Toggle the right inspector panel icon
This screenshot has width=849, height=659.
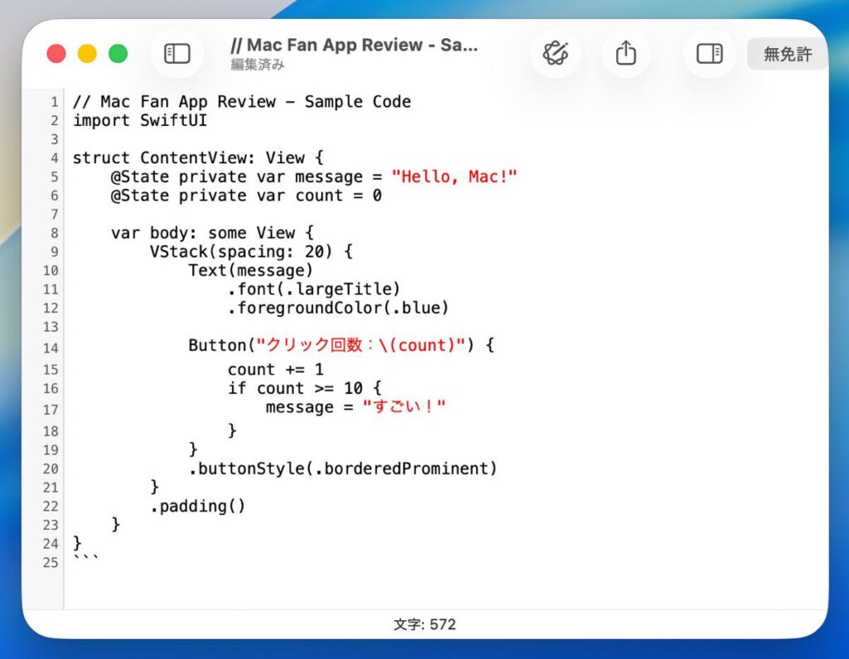(709, 54)
